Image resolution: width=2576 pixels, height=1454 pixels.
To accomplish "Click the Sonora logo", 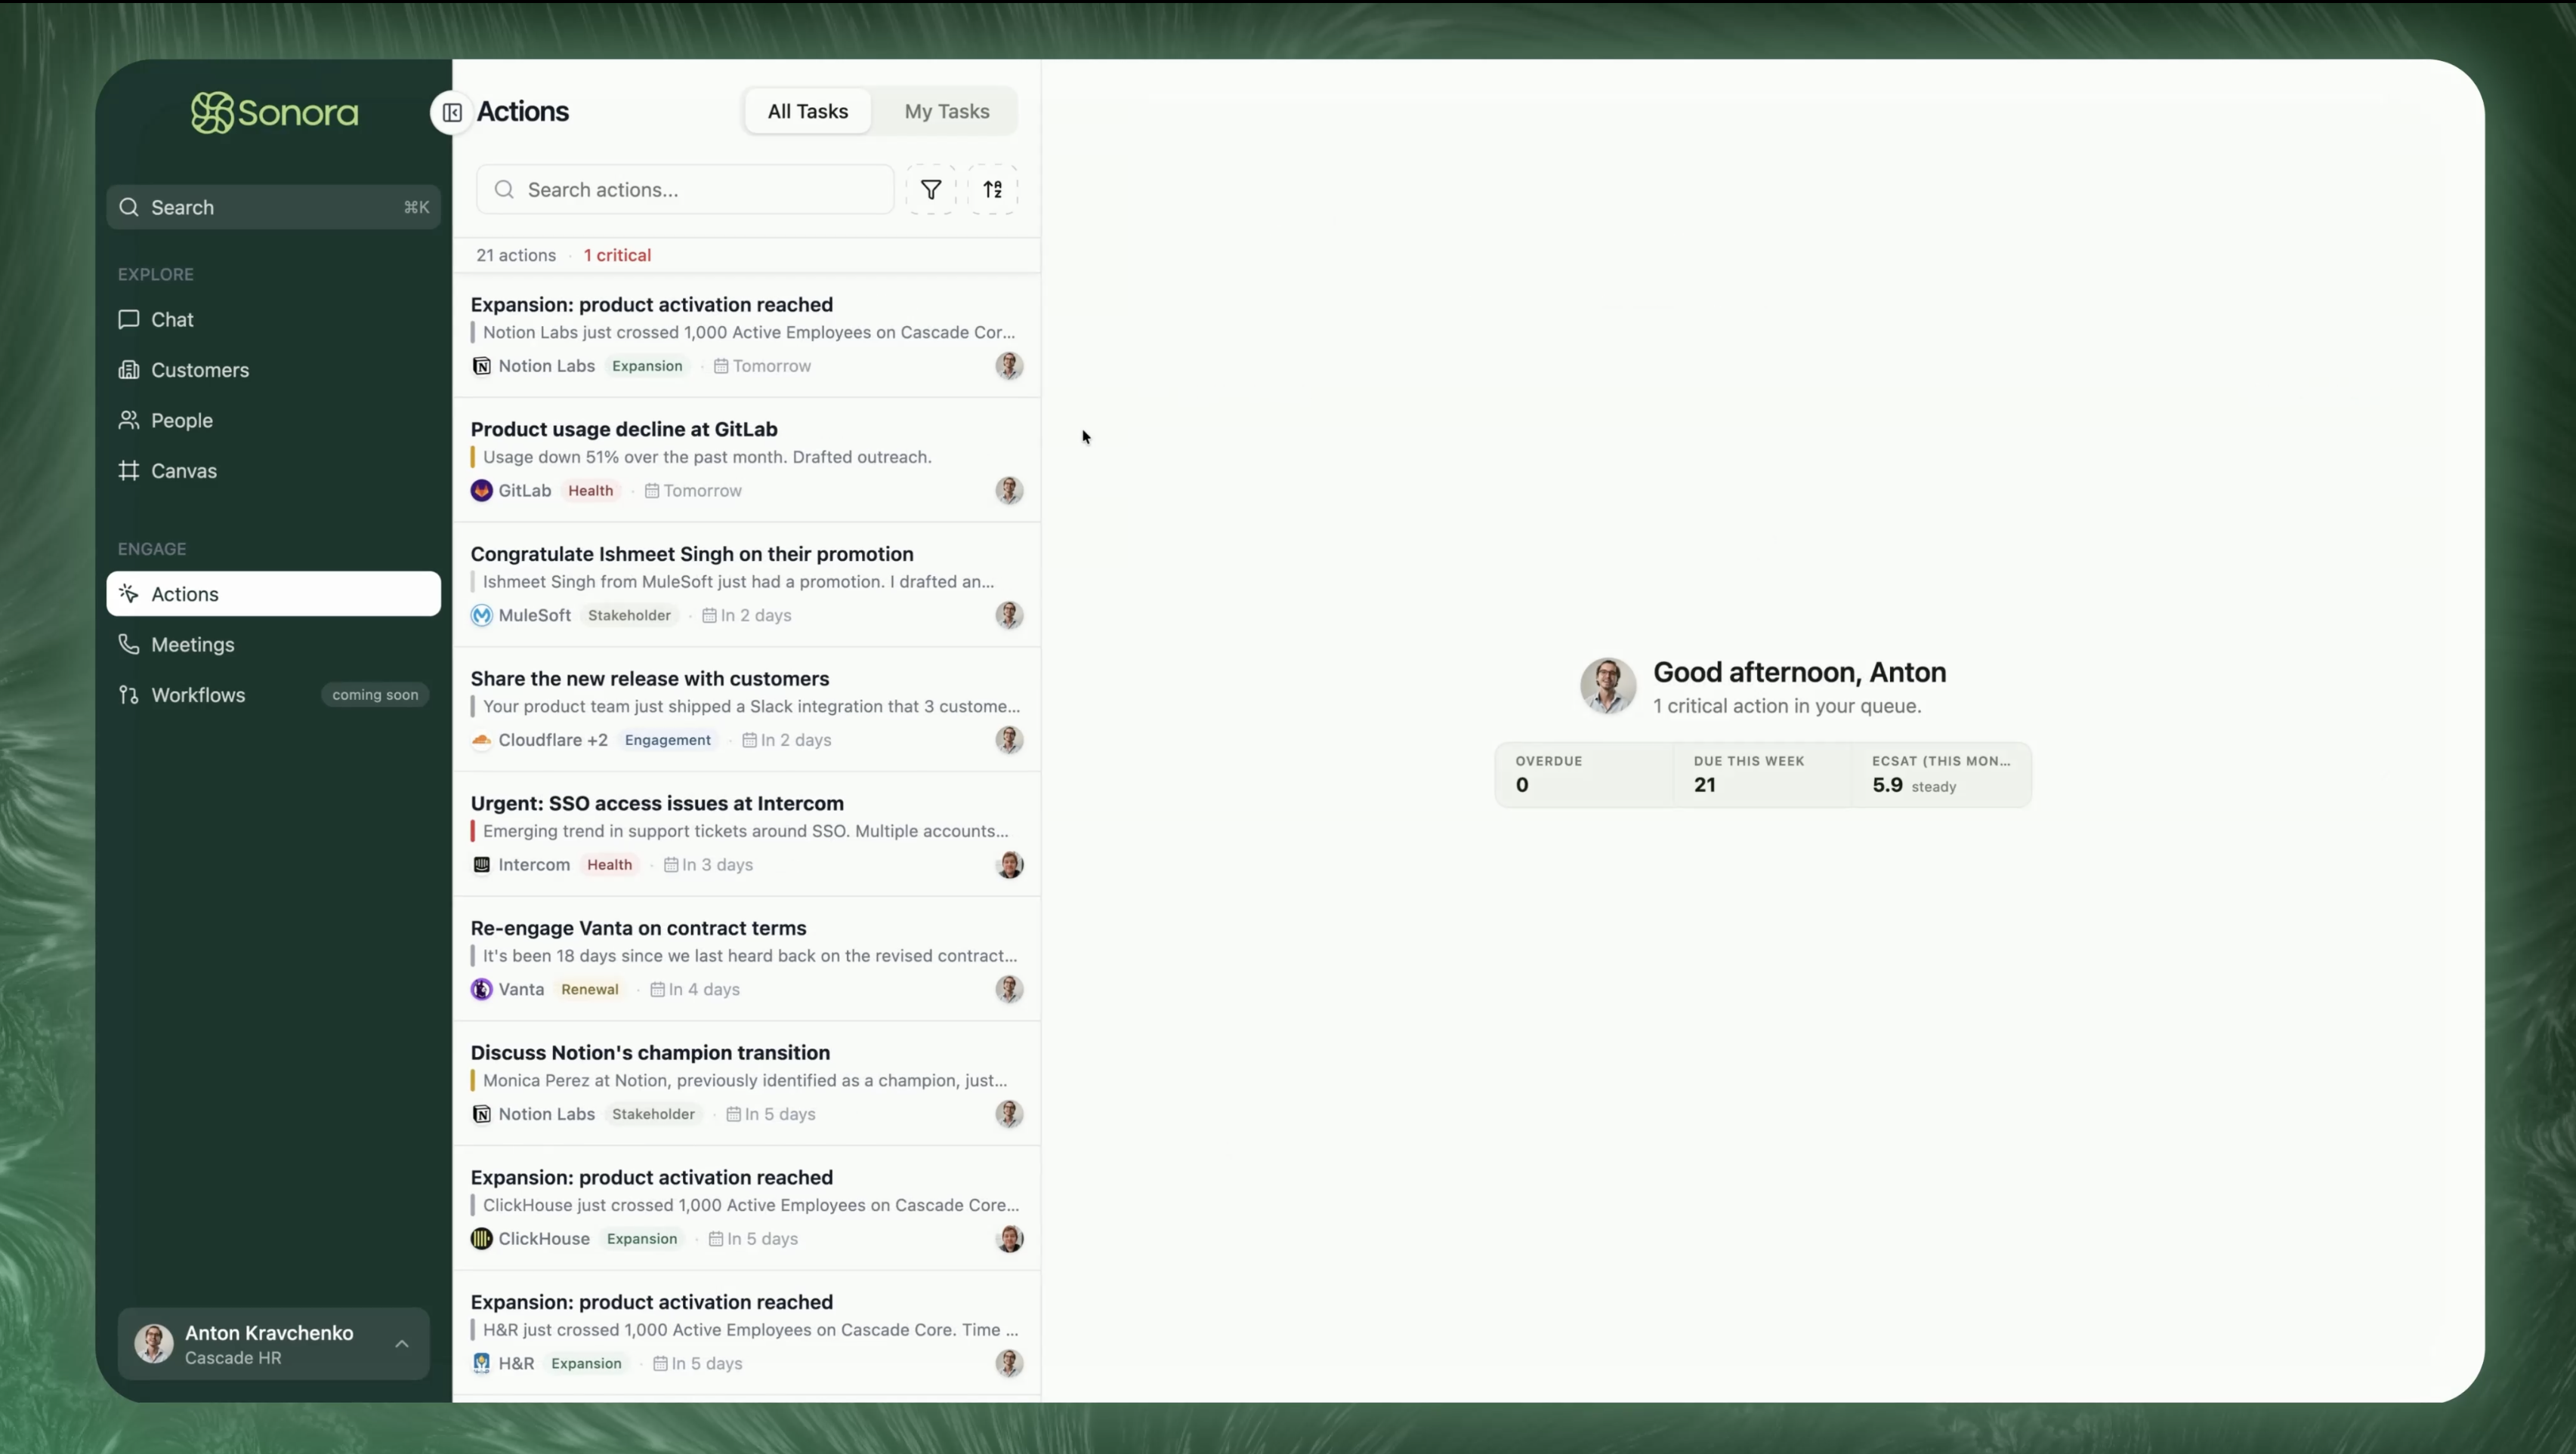I will [275, 113].
